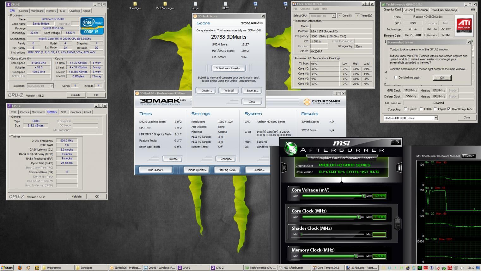Image resolution: width=481 pixels, height=271 pixels.
Task: Toggle the CUDA checkbox in GPU-Z
Action: pyautogui.click(x=421, y=109)
